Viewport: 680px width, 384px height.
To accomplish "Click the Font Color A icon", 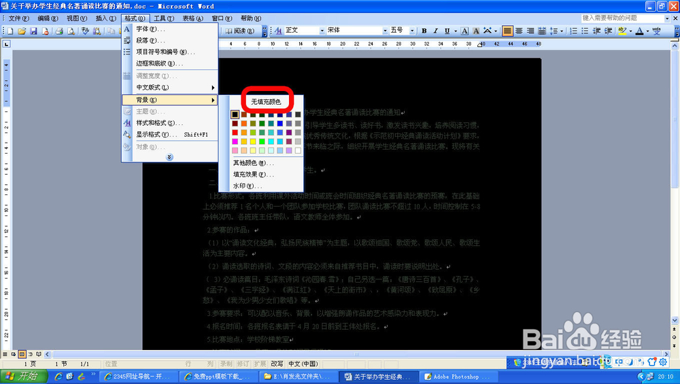I will click(x=639, y=31).
